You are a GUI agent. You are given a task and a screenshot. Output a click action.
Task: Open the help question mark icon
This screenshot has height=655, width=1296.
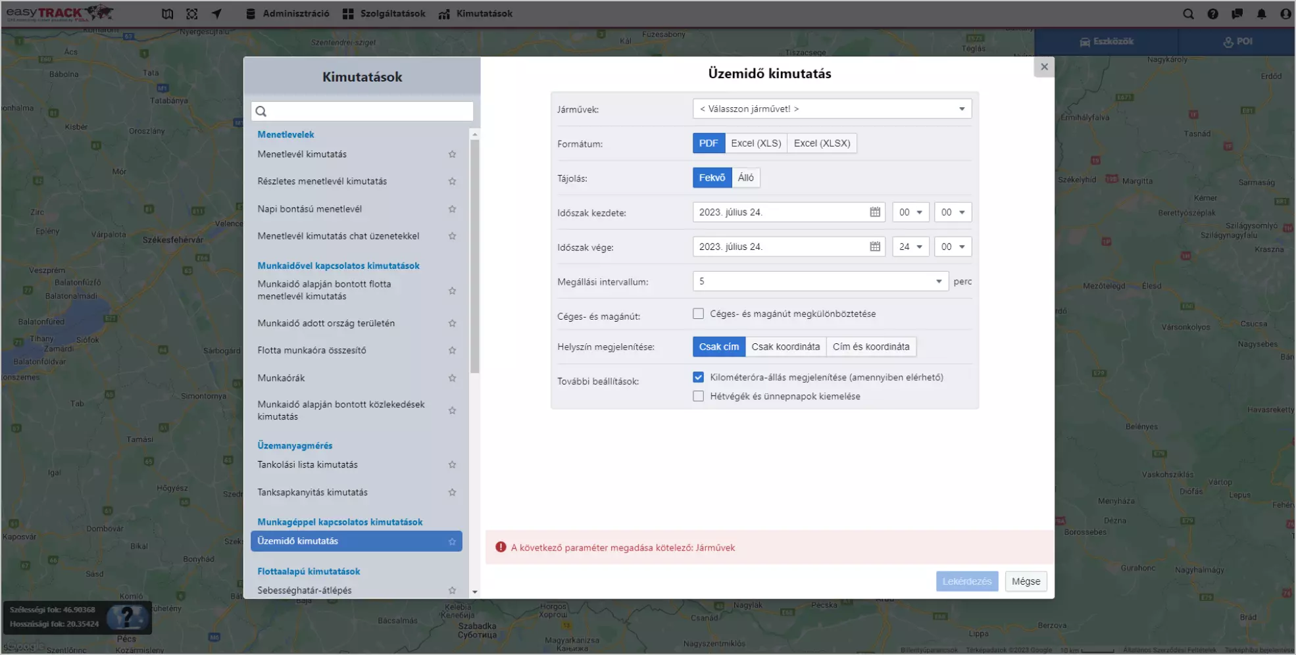(x=1212, y=13)
